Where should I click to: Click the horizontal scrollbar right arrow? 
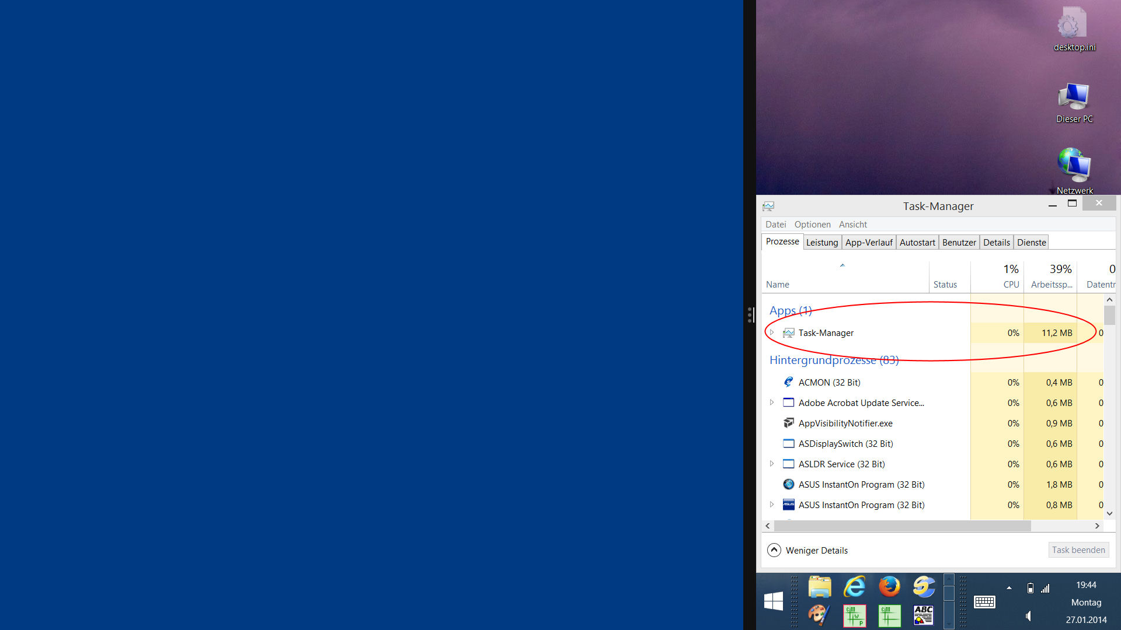click(1097, 526)
